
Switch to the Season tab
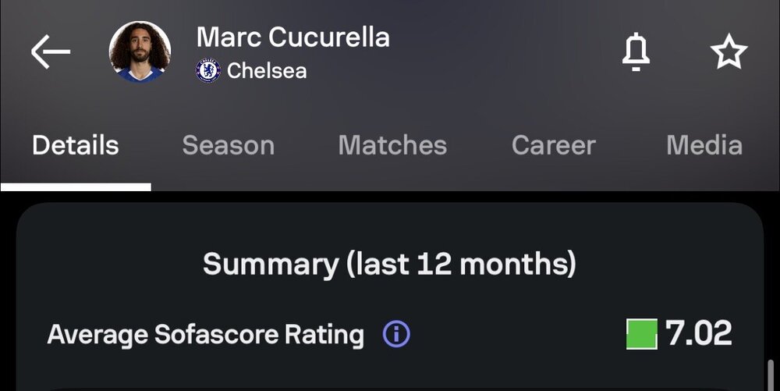pyautogui.click(x=229, y=145)
